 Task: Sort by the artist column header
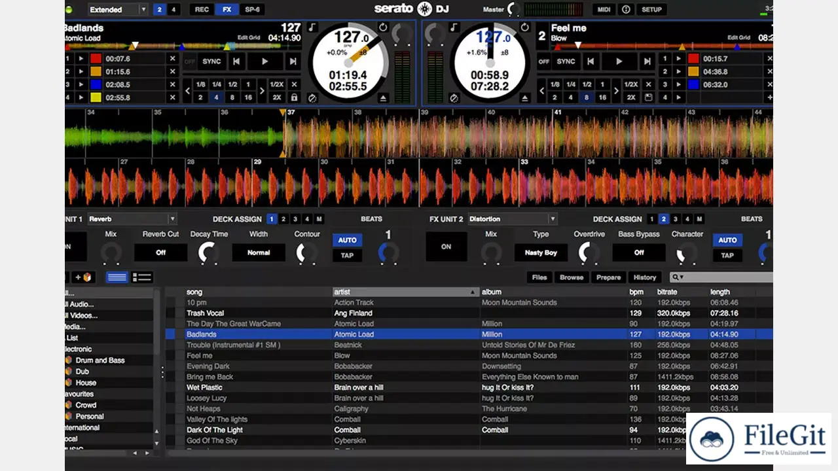(406, 292)
